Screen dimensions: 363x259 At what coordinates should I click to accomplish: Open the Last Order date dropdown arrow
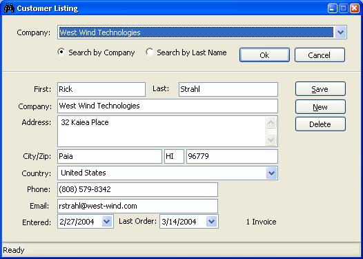(212, 222)
